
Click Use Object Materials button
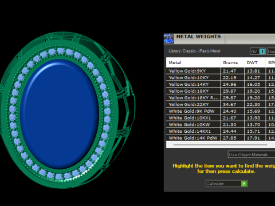[252, 154]
